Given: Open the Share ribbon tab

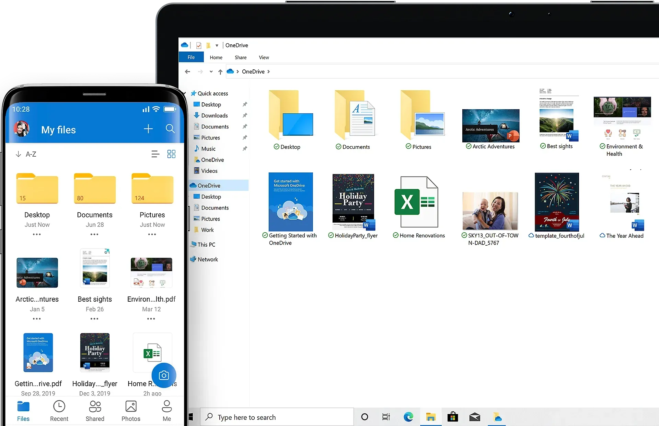Looking at the screenshot, I should coord(241,57).
